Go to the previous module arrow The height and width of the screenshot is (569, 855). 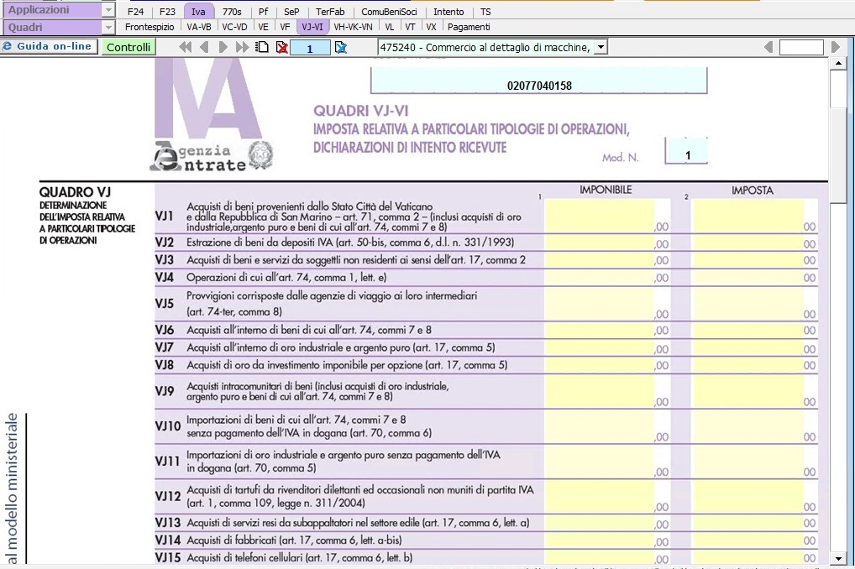point(204,47)
